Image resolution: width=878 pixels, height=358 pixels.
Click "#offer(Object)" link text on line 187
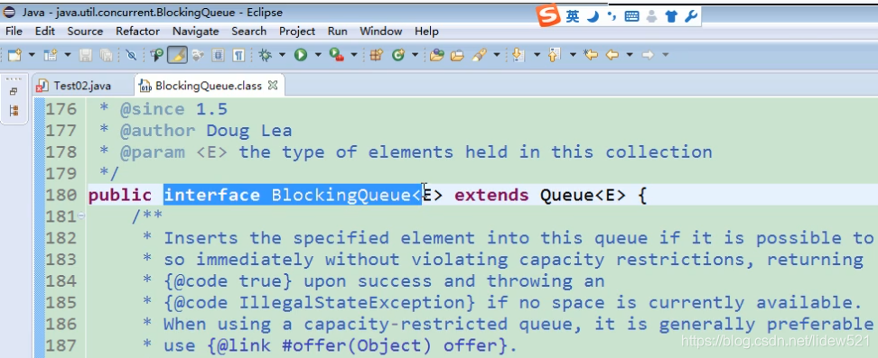[357, 345]
